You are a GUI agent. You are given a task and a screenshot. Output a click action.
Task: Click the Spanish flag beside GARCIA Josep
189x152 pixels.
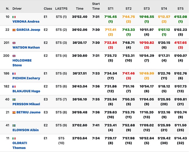coord(14,30)
